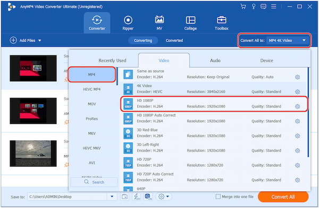
Task: Select HD 1080P Auto Correct preset
Action: (213, 118)
